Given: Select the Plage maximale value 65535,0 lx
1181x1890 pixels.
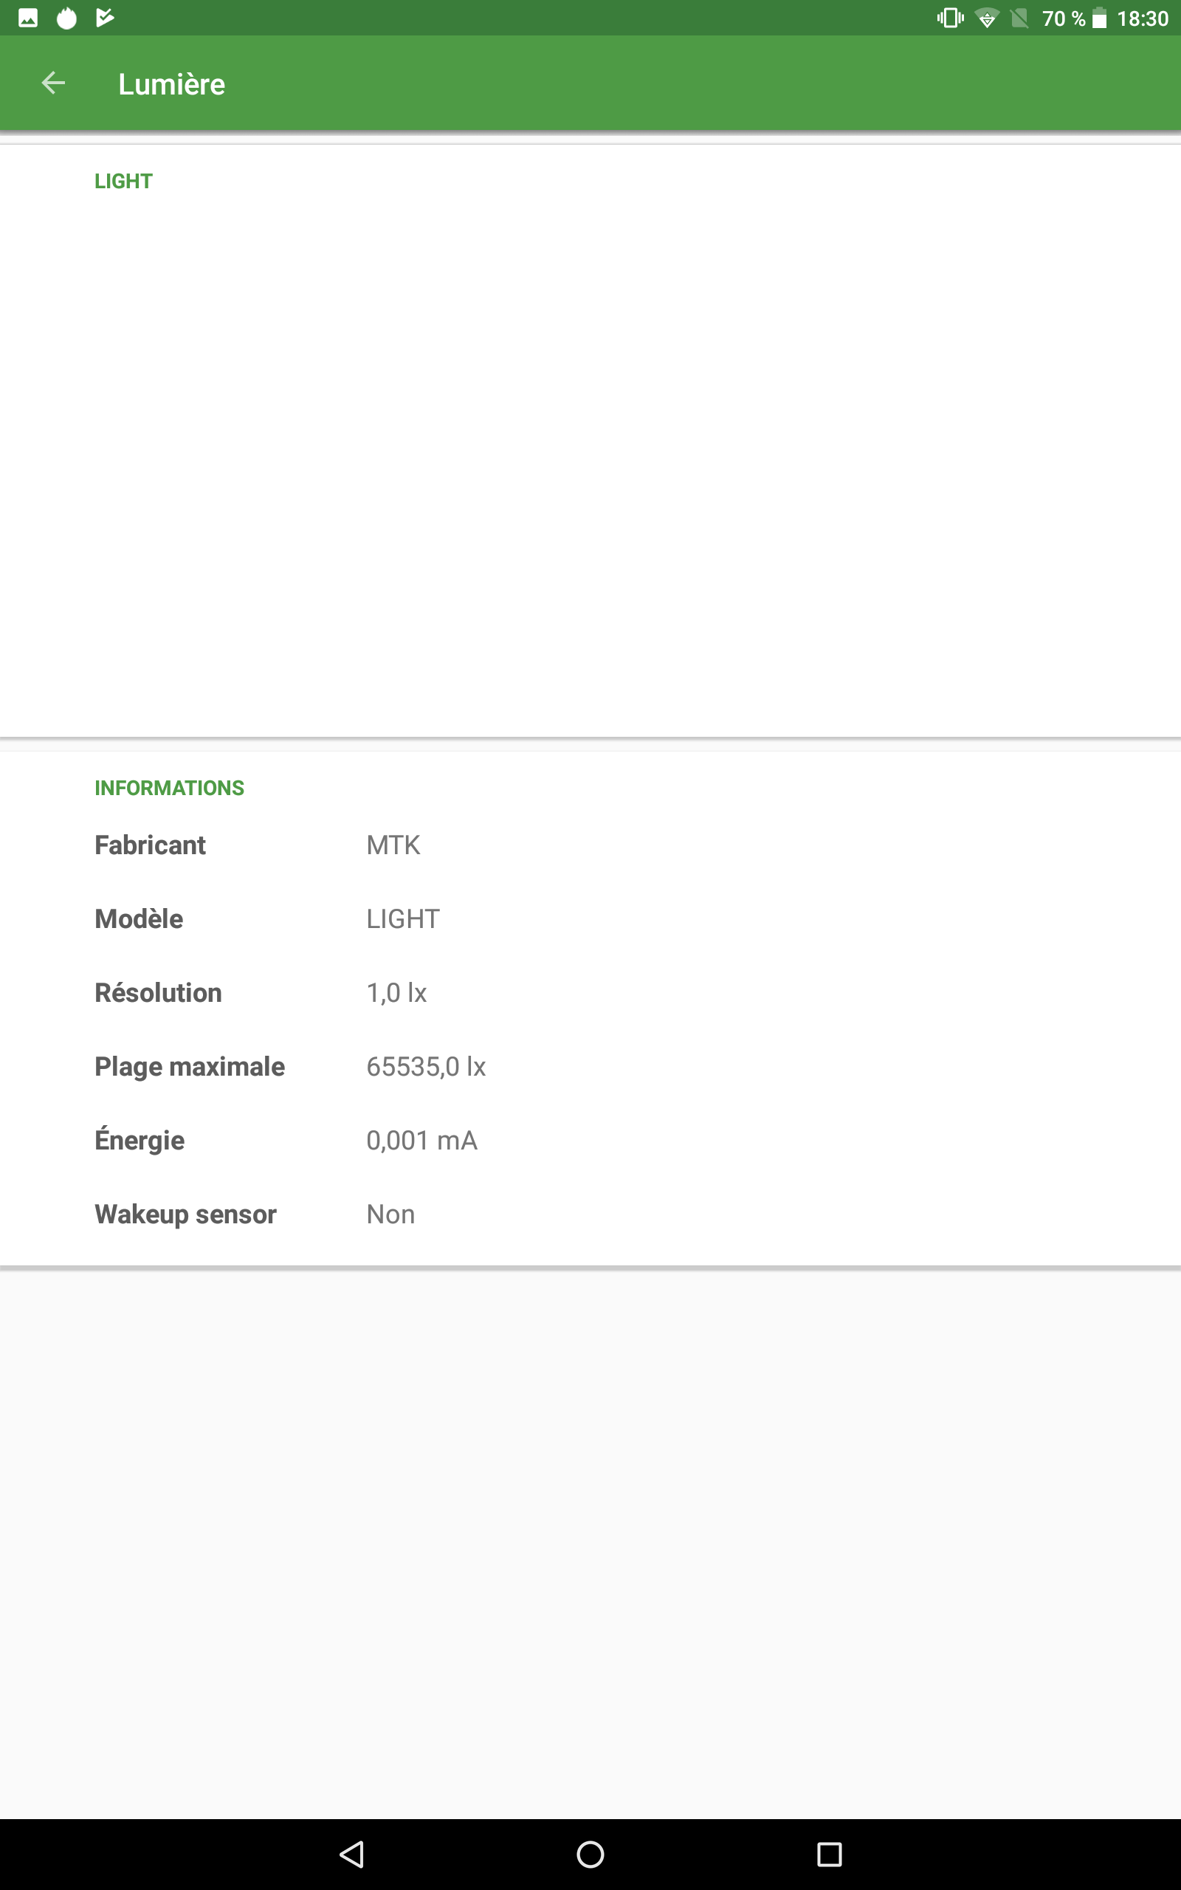Looking at the screenshot, I should 426,1067.
